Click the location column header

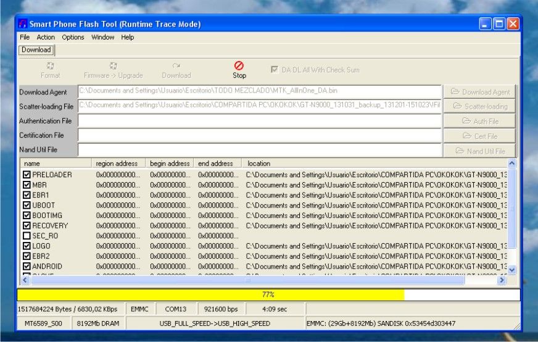tap(374, 164)
